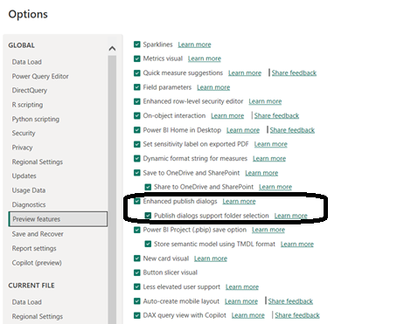This screenshot has height=324, width=397.
Task: Open Python scripting settings
Action: click(x=36, y=119)
